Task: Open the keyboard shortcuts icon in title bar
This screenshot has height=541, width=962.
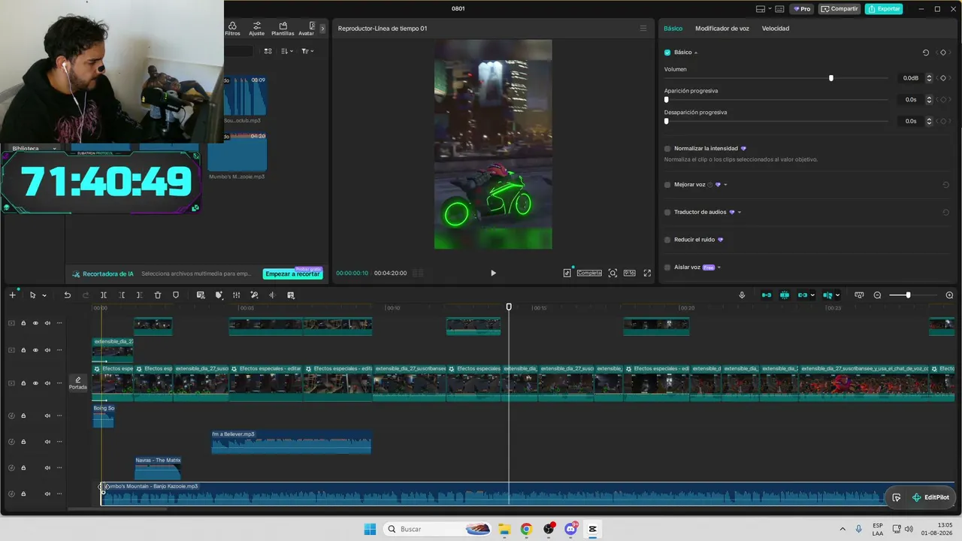Action: [779, 9]
